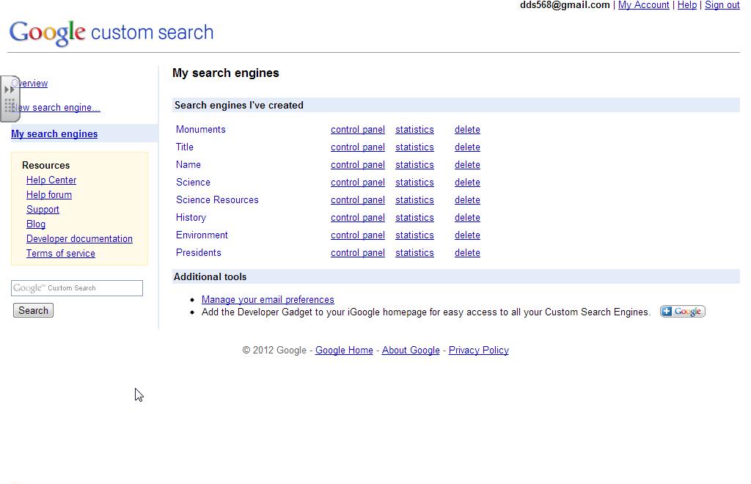
Task: Open the Help Center
Action: 51,180
